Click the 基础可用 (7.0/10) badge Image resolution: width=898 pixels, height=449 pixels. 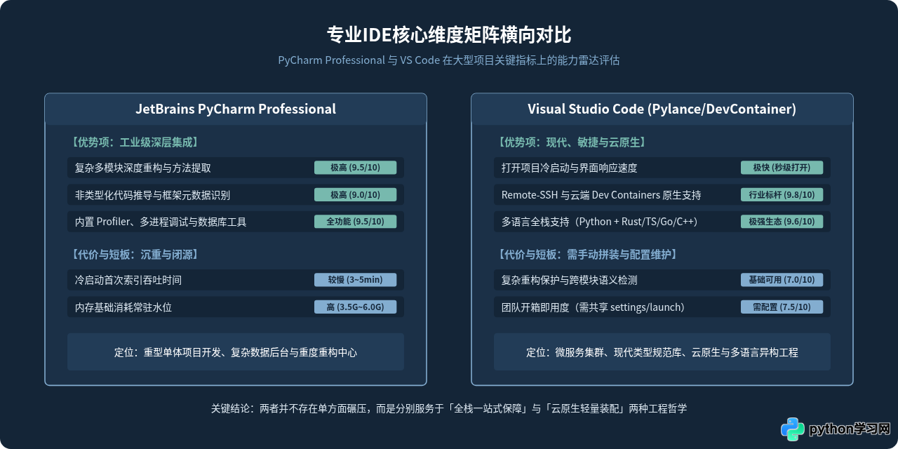tap(782, 280)
